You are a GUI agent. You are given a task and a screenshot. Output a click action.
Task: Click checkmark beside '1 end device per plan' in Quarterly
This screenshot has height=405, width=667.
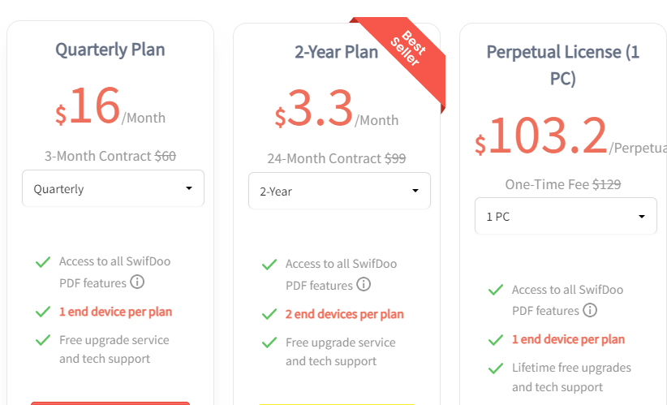click(43, 312)
